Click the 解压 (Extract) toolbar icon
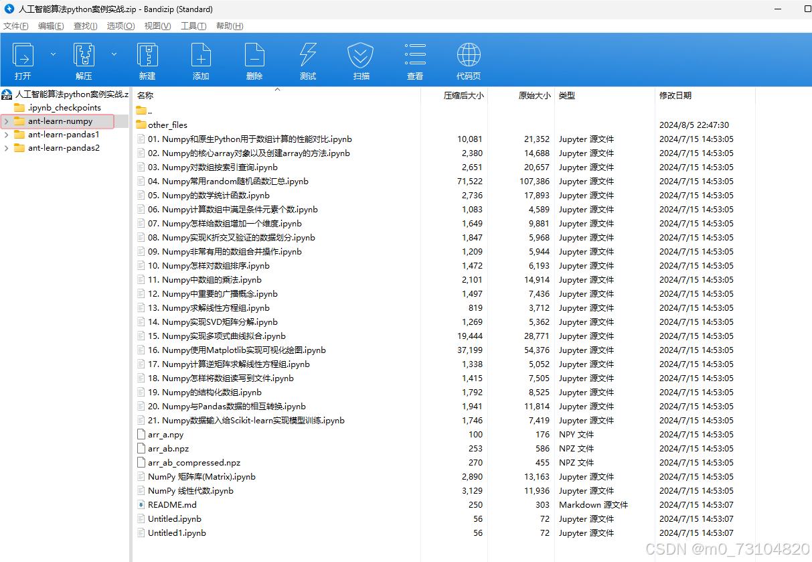This screenshot has width=812, height=562. (x=84, y=54)
